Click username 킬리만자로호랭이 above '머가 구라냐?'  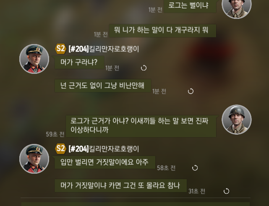(x=114, y=49)
